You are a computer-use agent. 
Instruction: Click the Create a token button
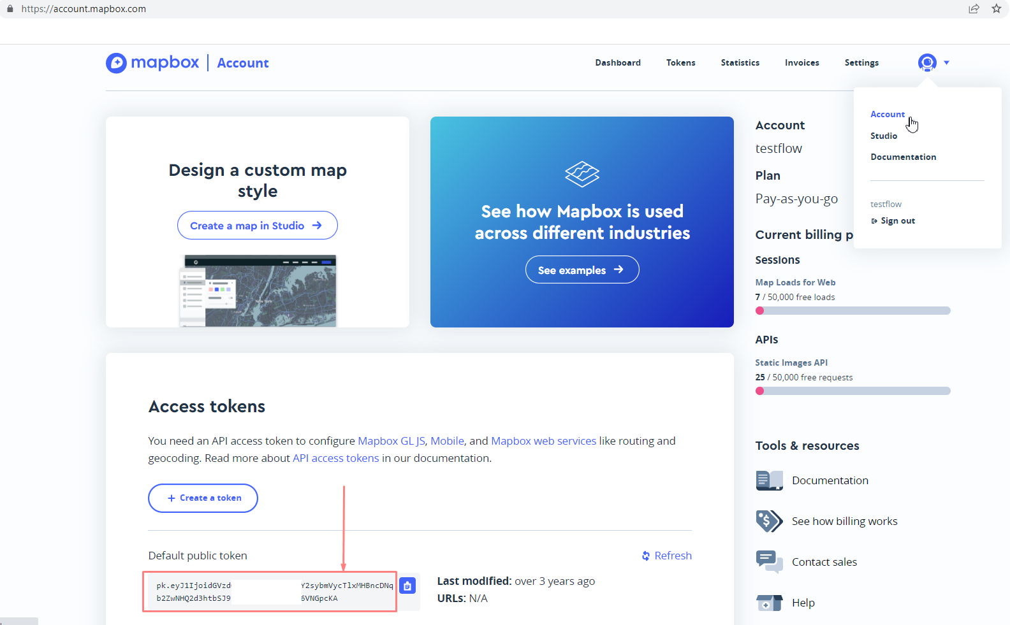click(203, 498)
